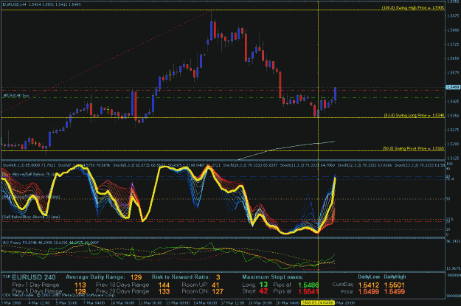The width and height of the screenshot is (461, 306).
Task: Click the last blue candlestick on the price chart
Action: pos(335,94)
